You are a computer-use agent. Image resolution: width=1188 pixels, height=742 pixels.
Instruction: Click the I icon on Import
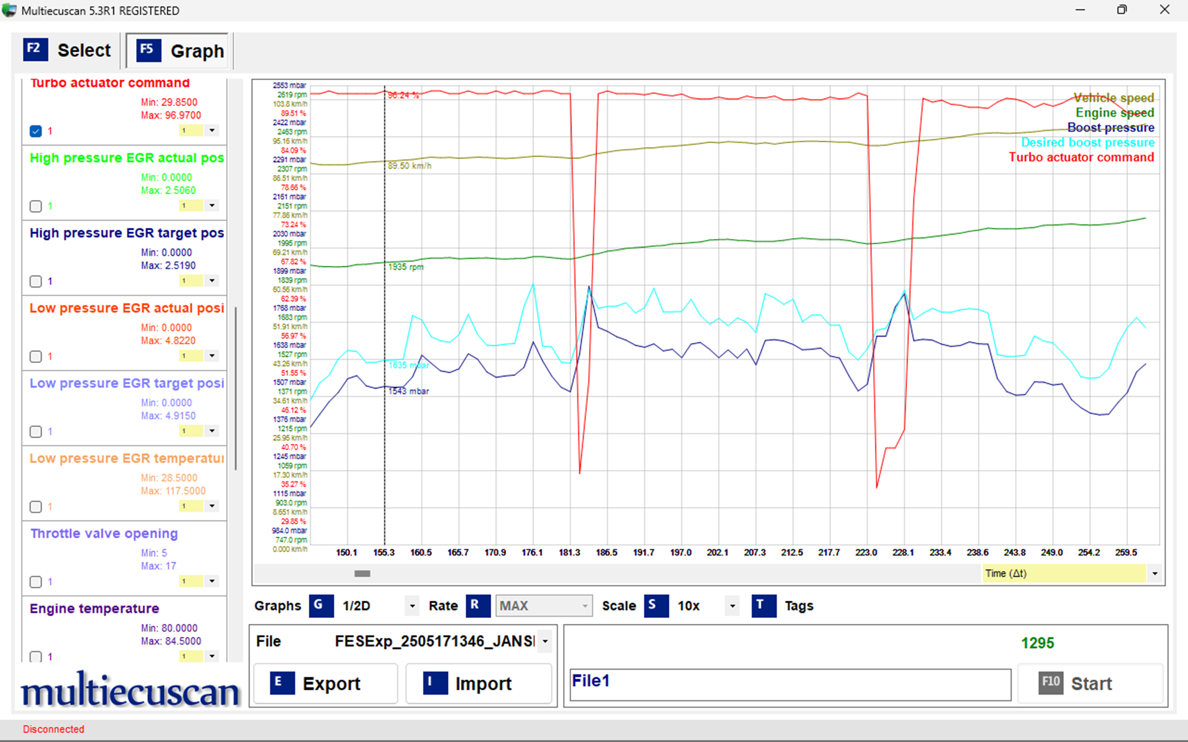435,683
